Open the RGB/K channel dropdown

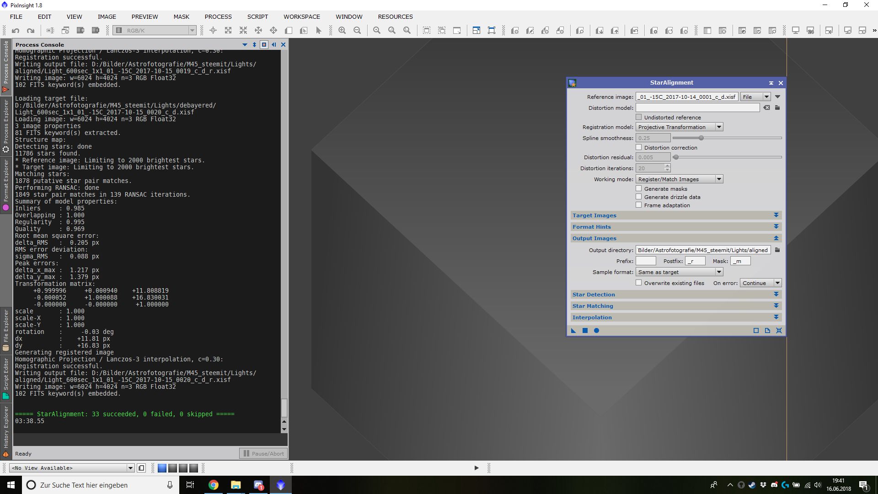(x=155, y=31)
